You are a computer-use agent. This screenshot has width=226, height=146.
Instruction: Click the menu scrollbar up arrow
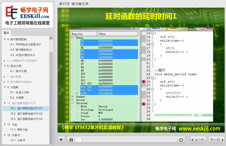pyautogui.click(x=51, y=38)
